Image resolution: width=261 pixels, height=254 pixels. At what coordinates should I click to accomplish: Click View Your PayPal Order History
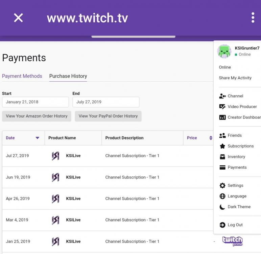click(108, 116)
